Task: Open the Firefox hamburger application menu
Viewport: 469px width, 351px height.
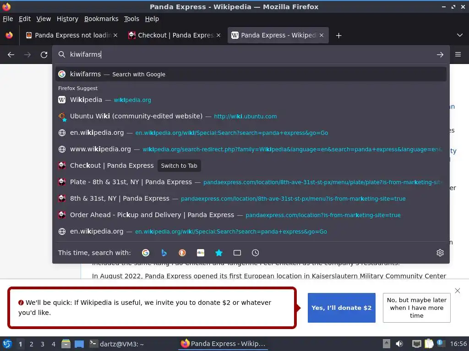Action: (458, 54)
